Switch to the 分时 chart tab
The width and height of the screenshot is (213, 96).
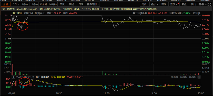pyautogui.click(x=6, y=4)
